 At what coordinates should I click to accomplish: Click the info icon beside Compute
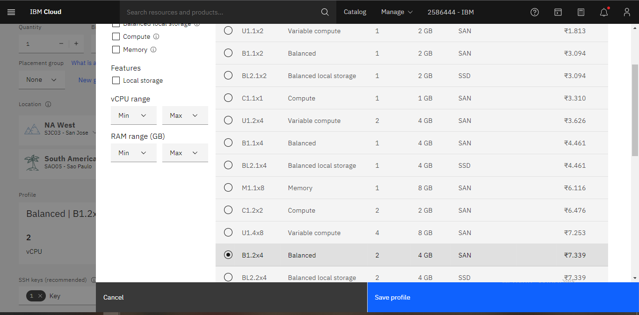tap(156, 36)
